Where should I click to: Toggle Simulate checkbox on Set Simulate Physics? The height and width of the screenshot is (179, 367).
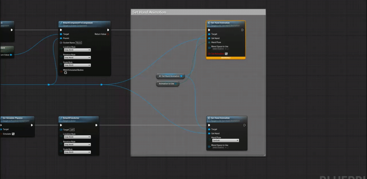13,134
